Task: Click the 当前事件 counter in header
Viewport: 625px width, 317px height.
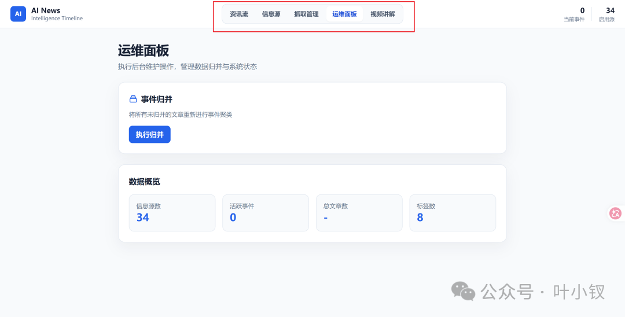Action: (574, 14)
